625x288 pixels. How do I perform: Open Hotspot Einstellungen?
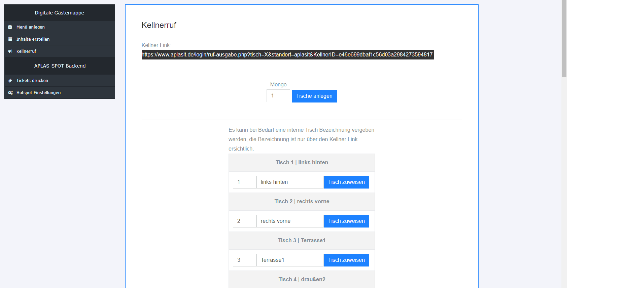click(60, 93)
